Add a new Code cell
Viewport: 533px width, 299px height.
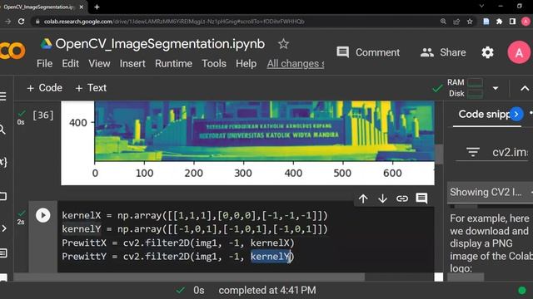coord(44,88)
